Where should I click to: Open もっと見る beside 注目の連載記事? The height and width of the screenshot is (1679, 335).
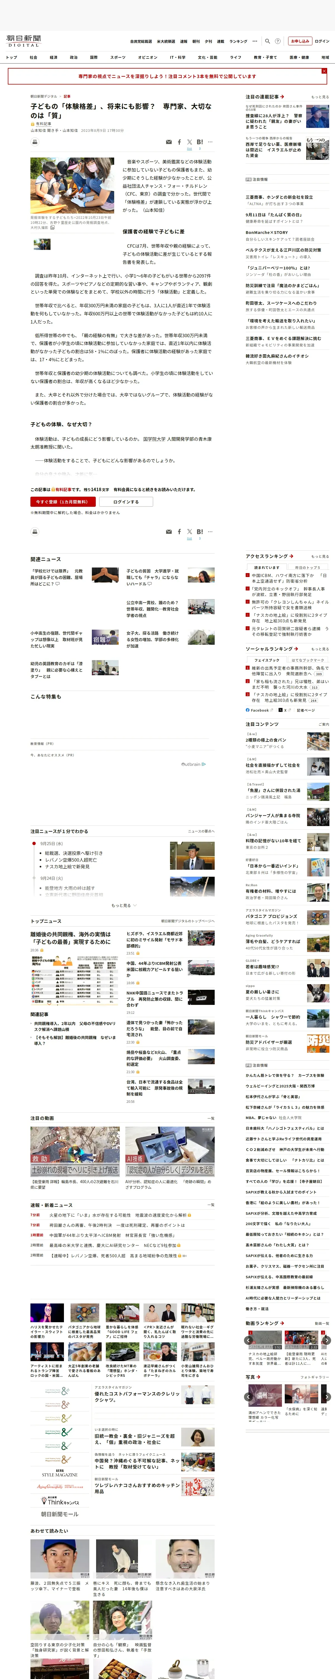coord(319,97)
